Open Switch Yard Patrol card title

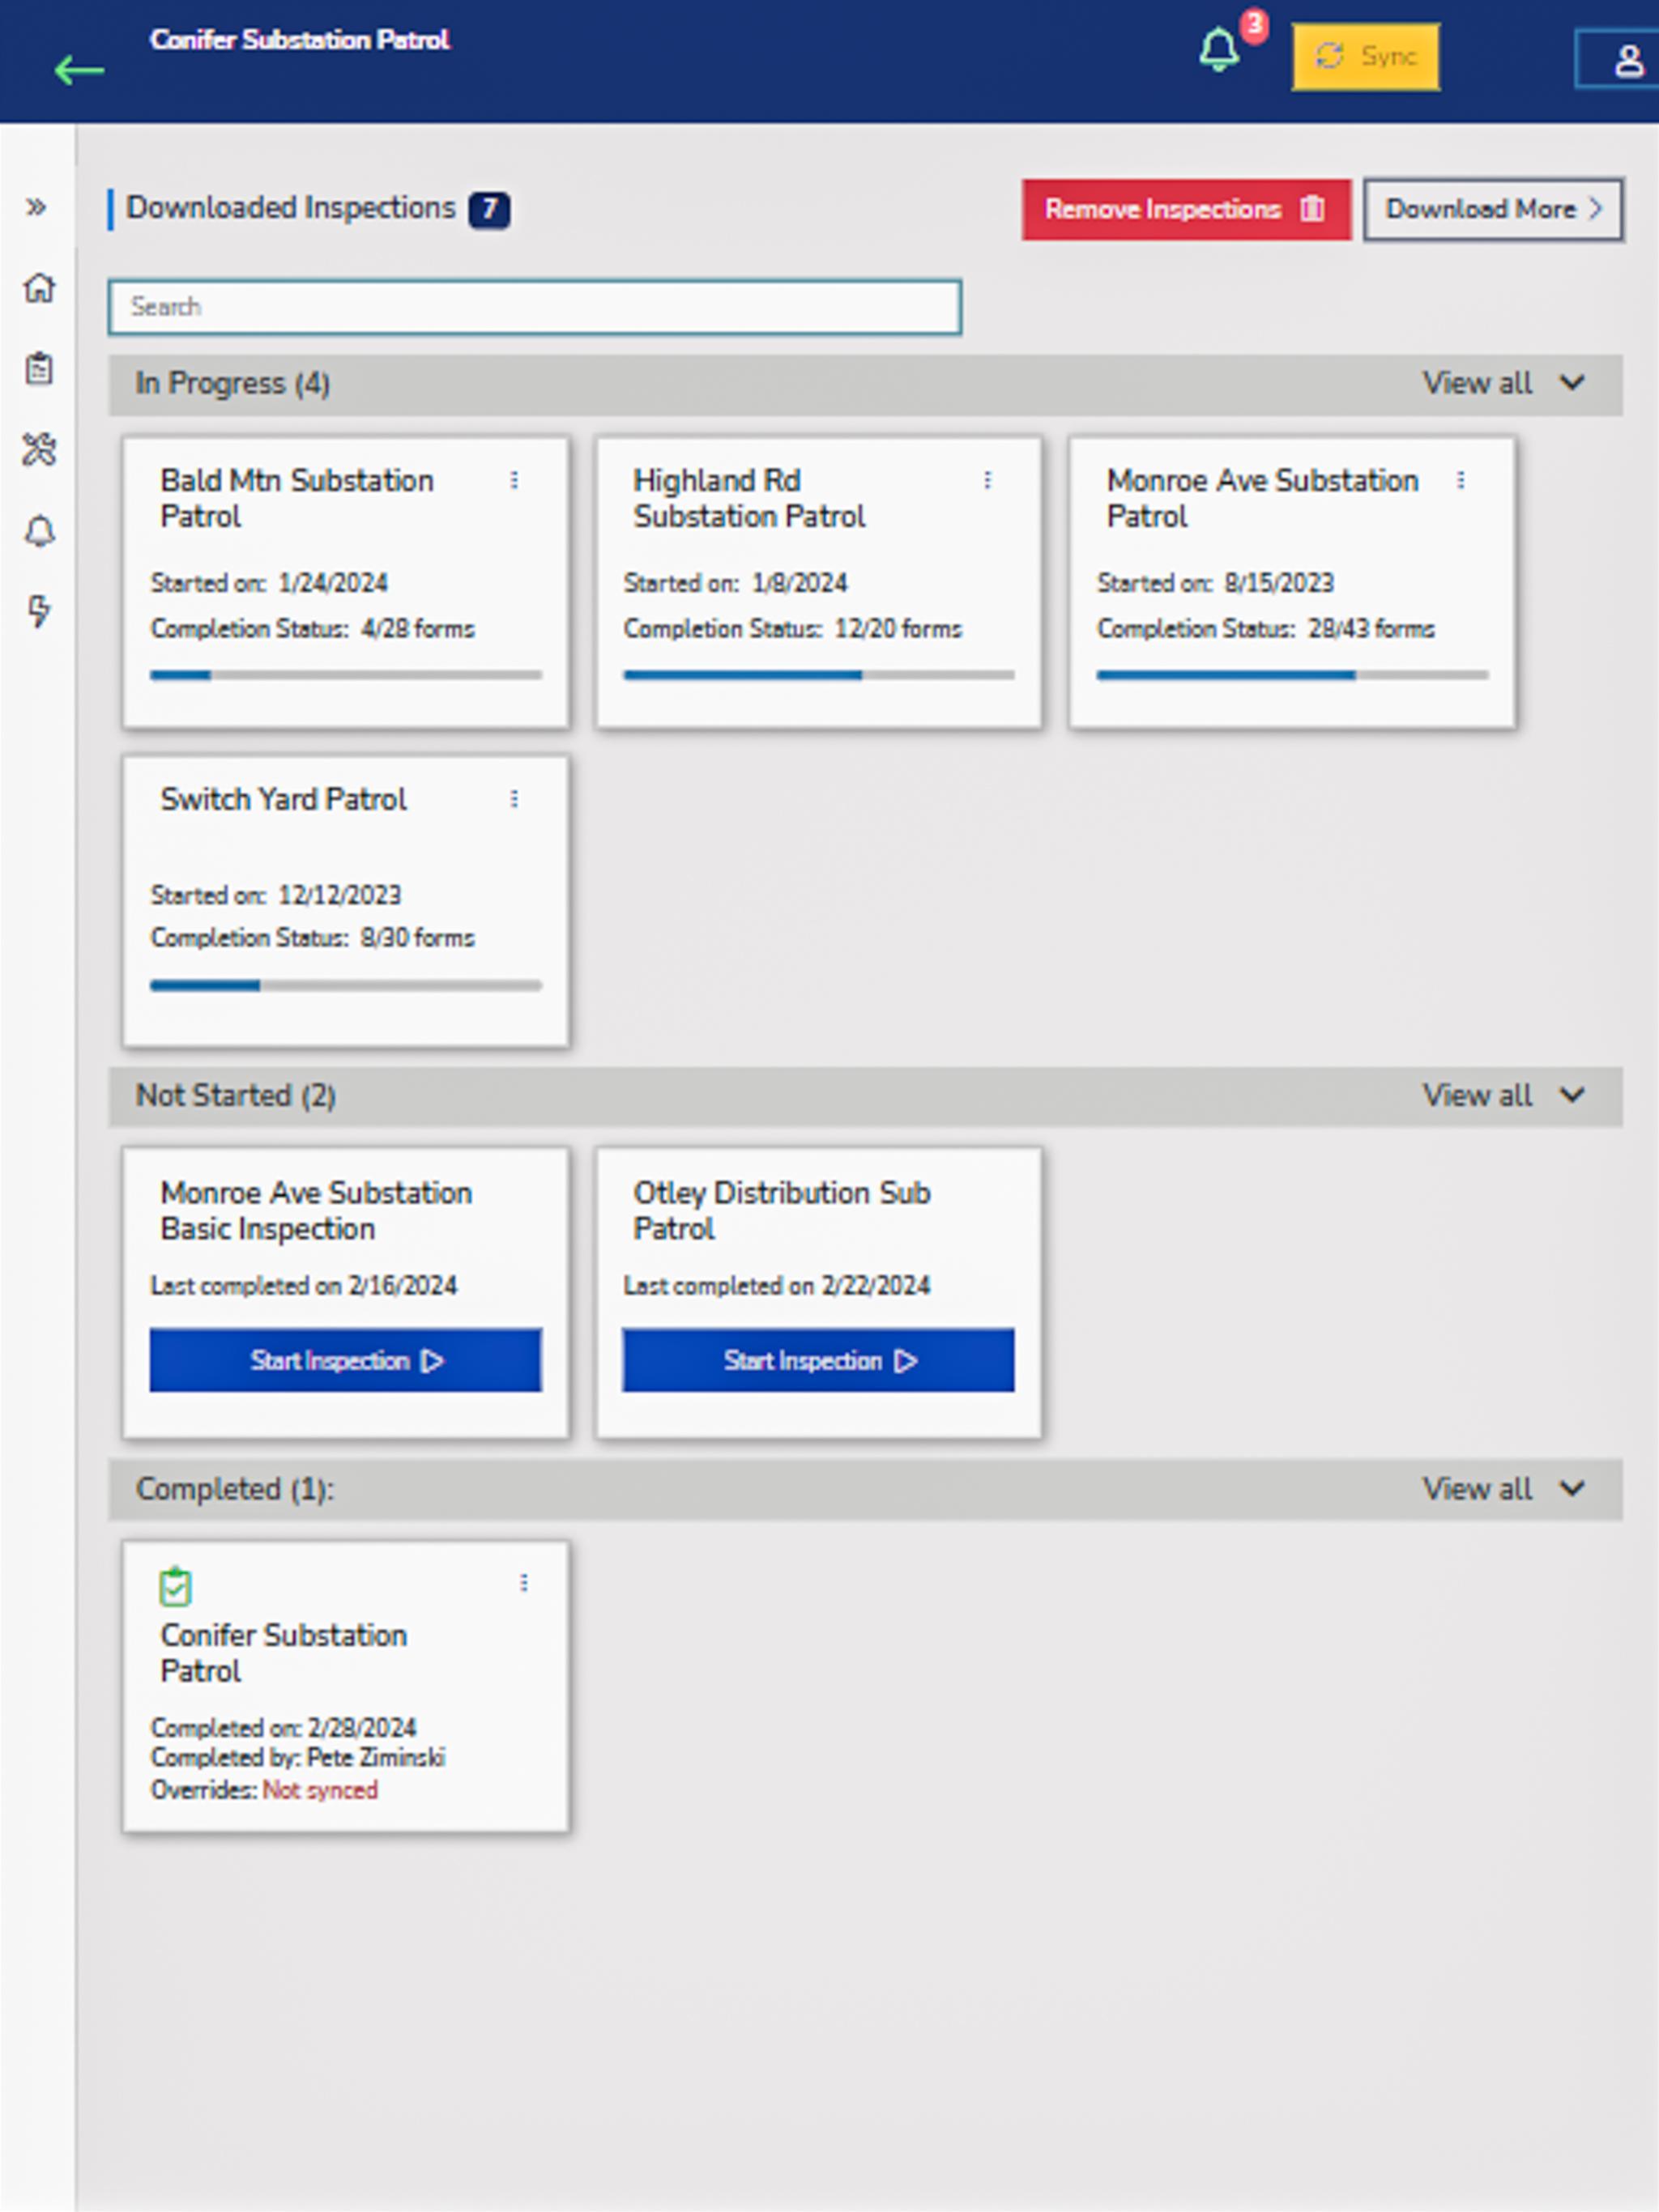pyautogui.click(x=284, y=799)
